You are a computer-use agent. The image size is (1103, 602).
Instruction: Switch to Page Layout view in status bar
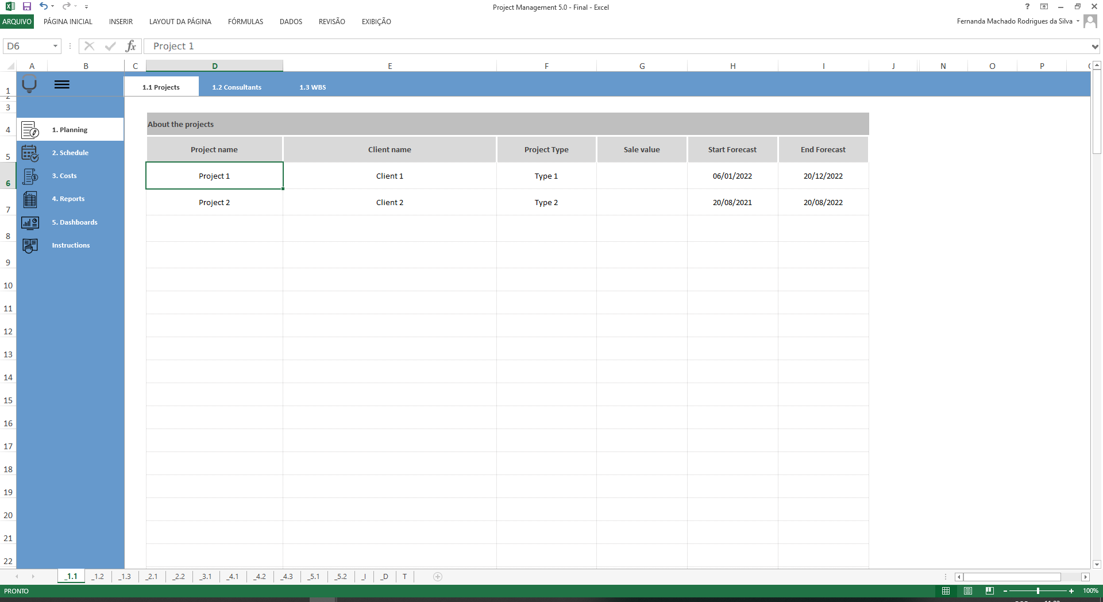click(x=968, y=591)
